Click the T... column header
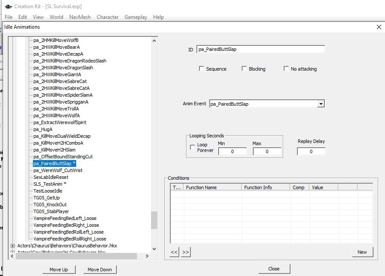 click(x=177, y=187)
